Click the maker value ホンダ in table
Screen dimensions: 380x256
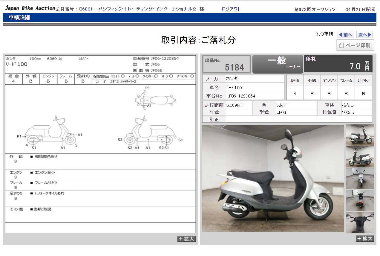pos(232,79)
